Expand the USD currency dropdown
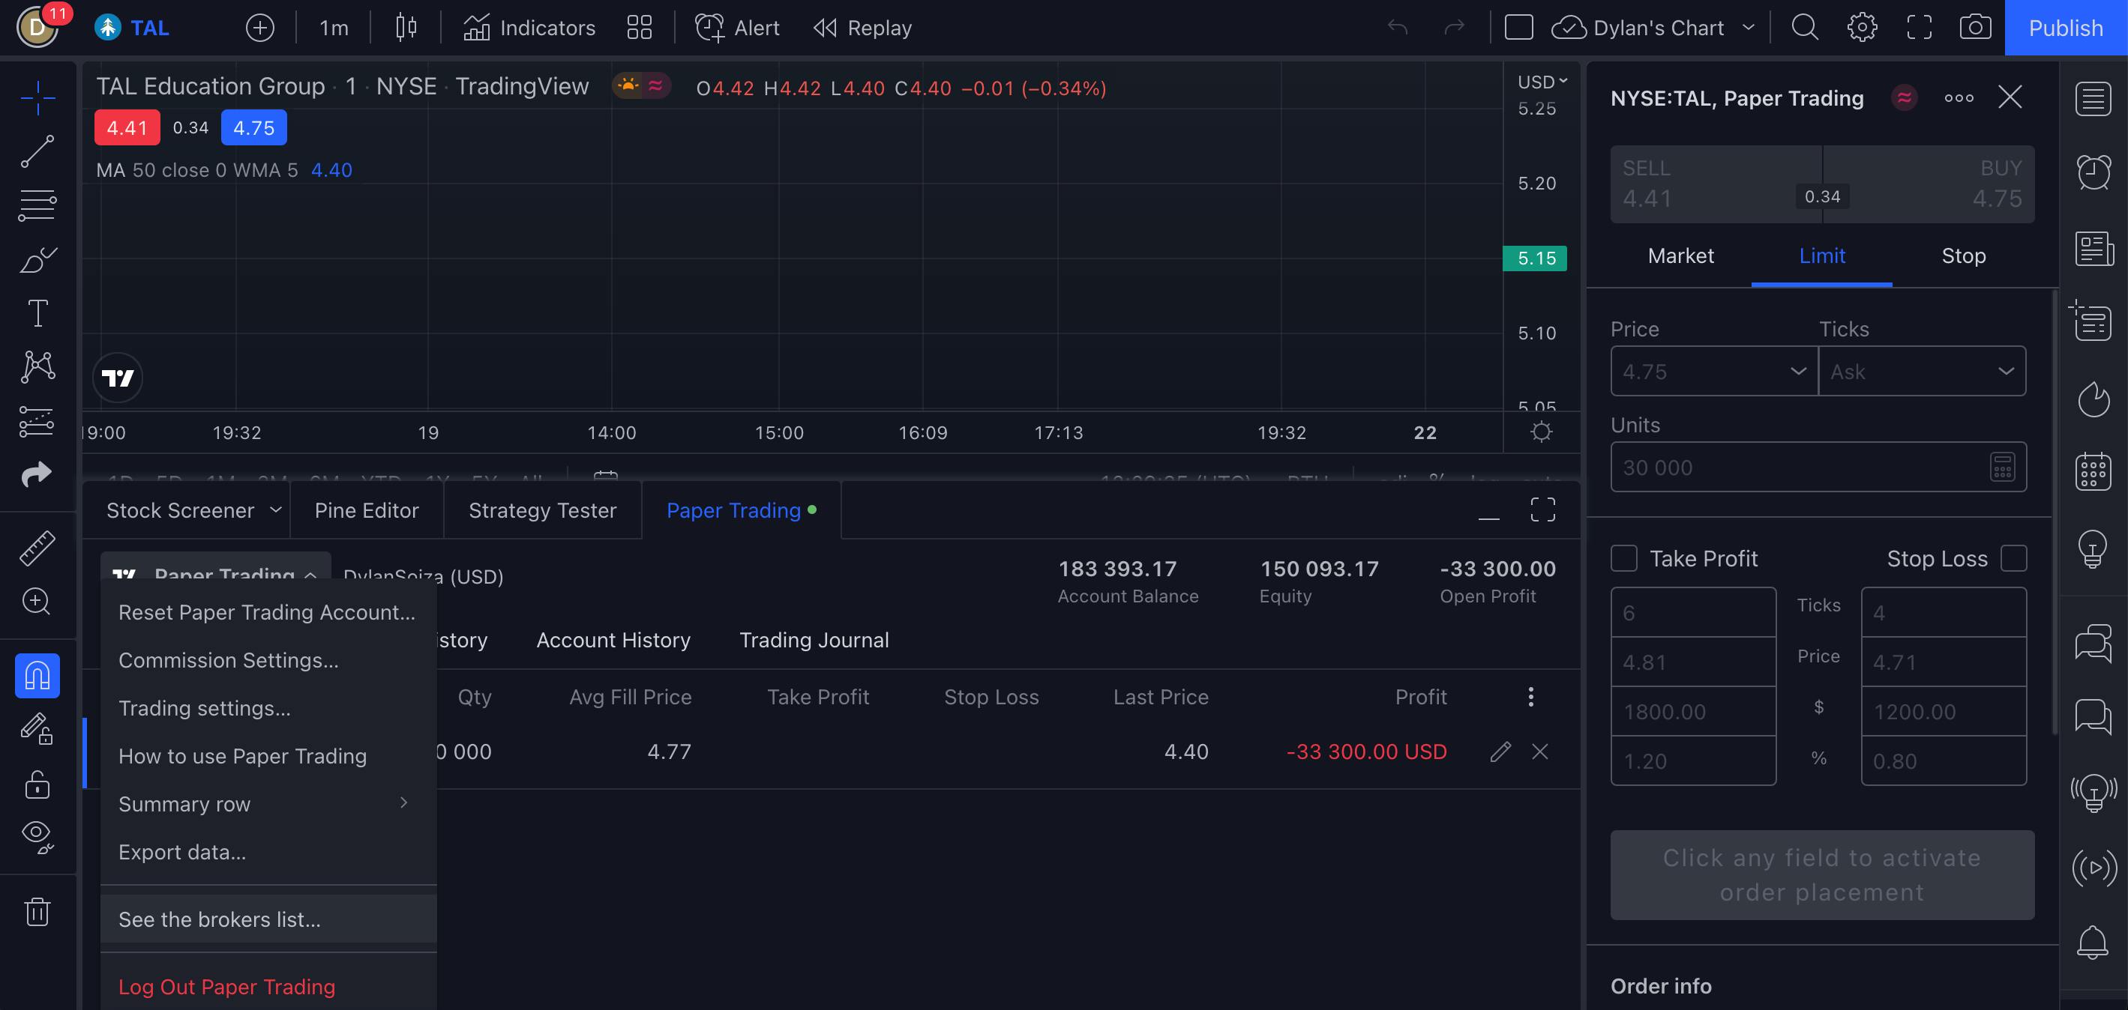 point(1542,82)
